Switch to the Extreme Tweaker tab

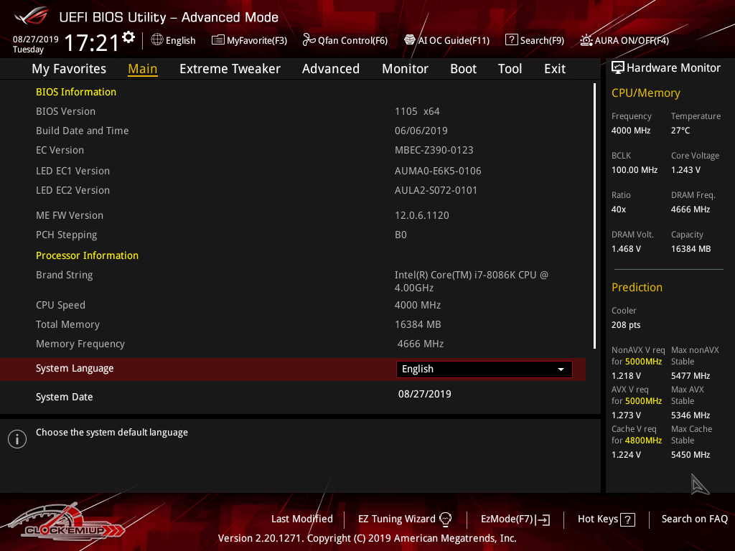230,69
